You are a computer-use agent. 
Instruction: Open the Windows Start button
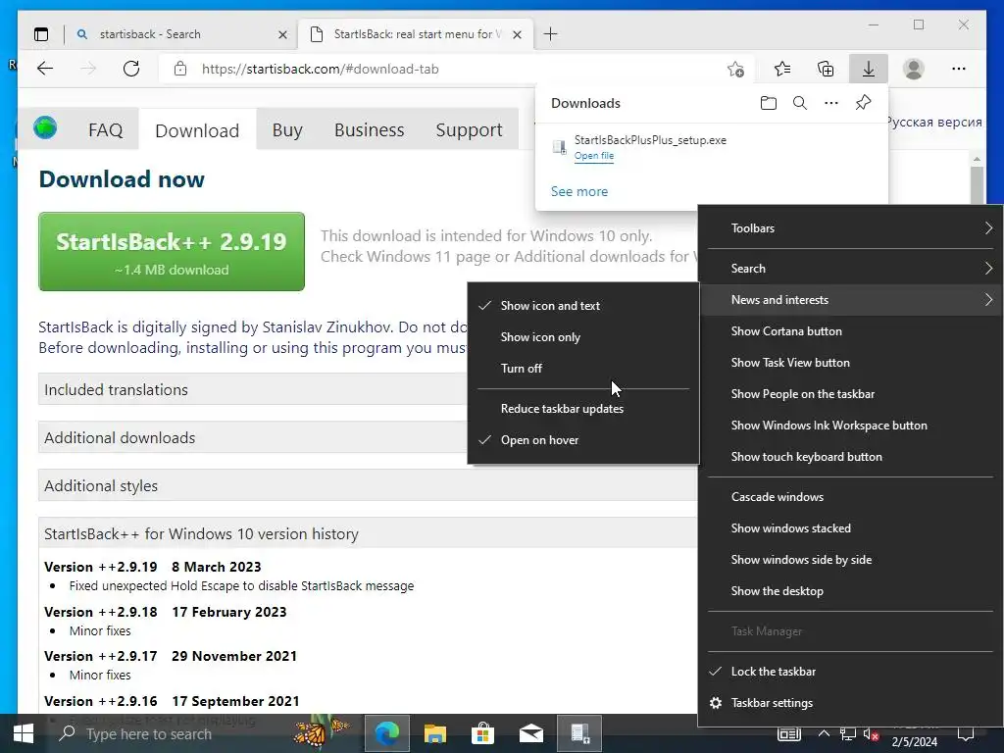(x=24, y=733)
